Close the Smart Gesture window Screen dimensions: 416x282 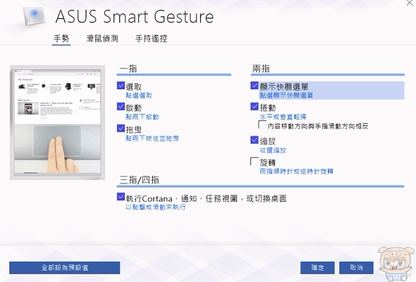point(410,3)
